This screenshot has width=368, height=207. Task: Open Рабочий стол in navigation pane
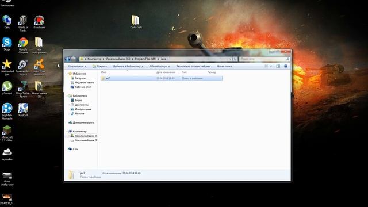(81, 87)
